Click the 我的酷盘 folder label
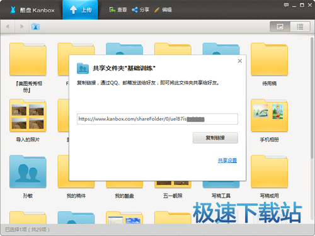 [124, 196]
